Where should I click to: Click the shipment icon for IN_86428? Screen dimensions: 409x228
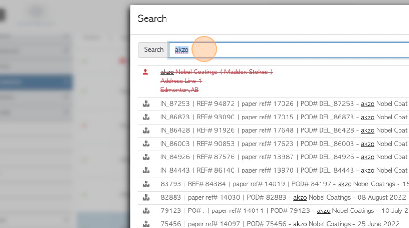[x=146, y=130]
